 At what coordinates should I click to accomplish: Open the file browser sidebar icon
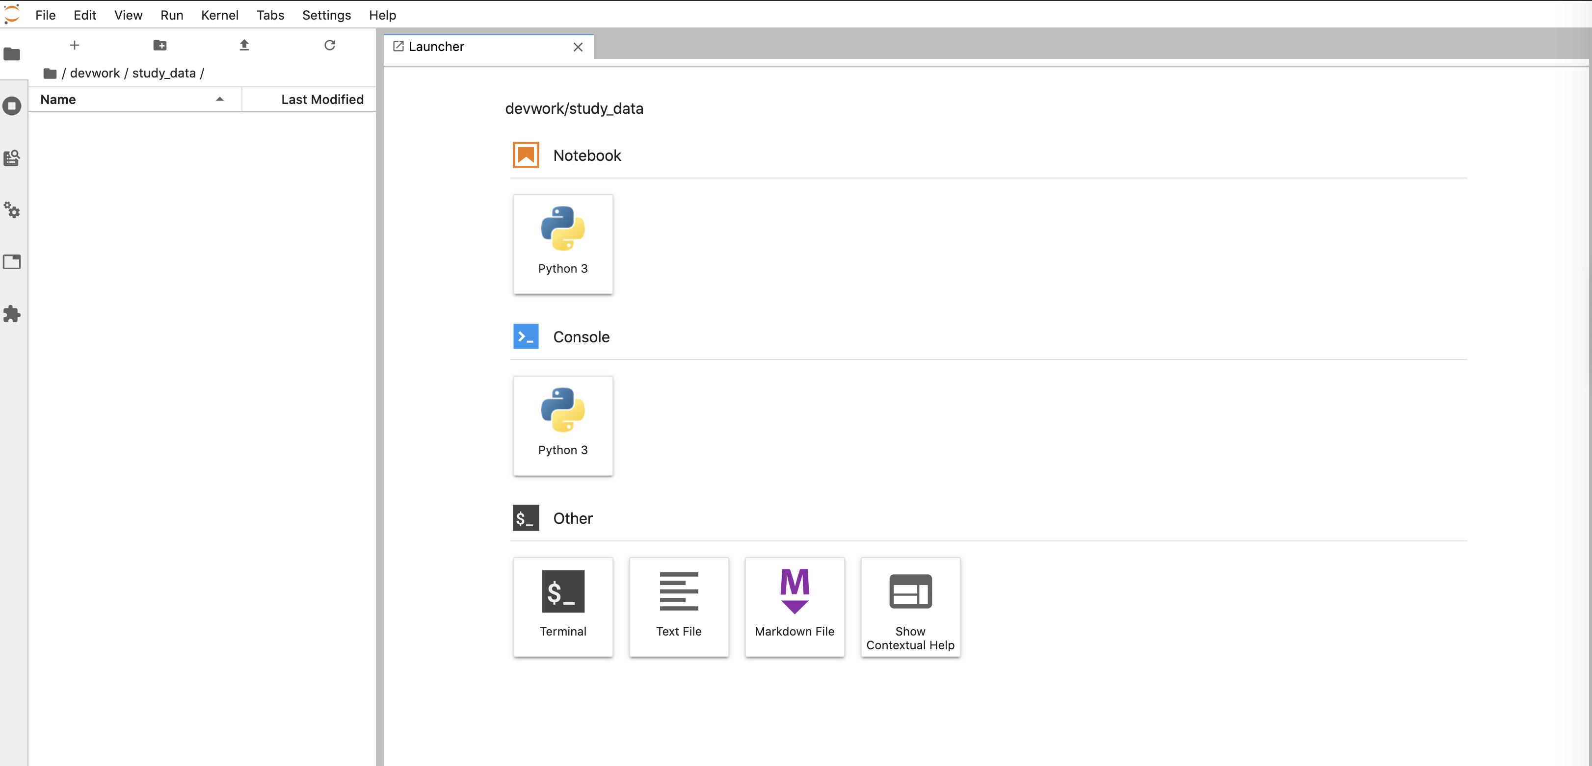pyautogui.click(x=12, y=54)
